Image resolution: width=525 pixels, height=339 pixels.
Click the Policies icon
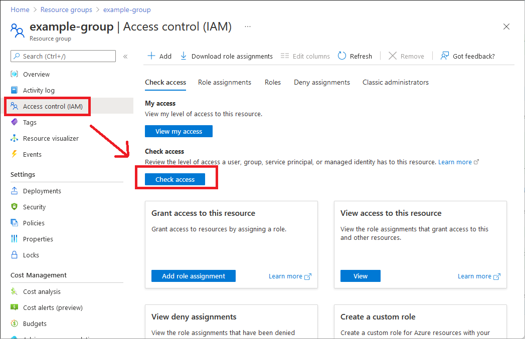pyautogui.click(x=15, y=223)
